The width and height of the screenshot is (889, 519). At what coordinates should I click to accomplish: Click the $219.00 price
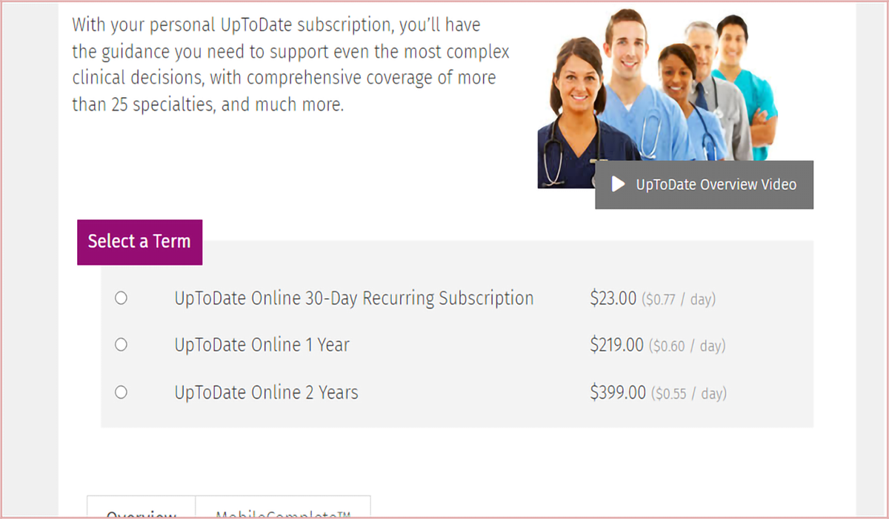(617, 346)
